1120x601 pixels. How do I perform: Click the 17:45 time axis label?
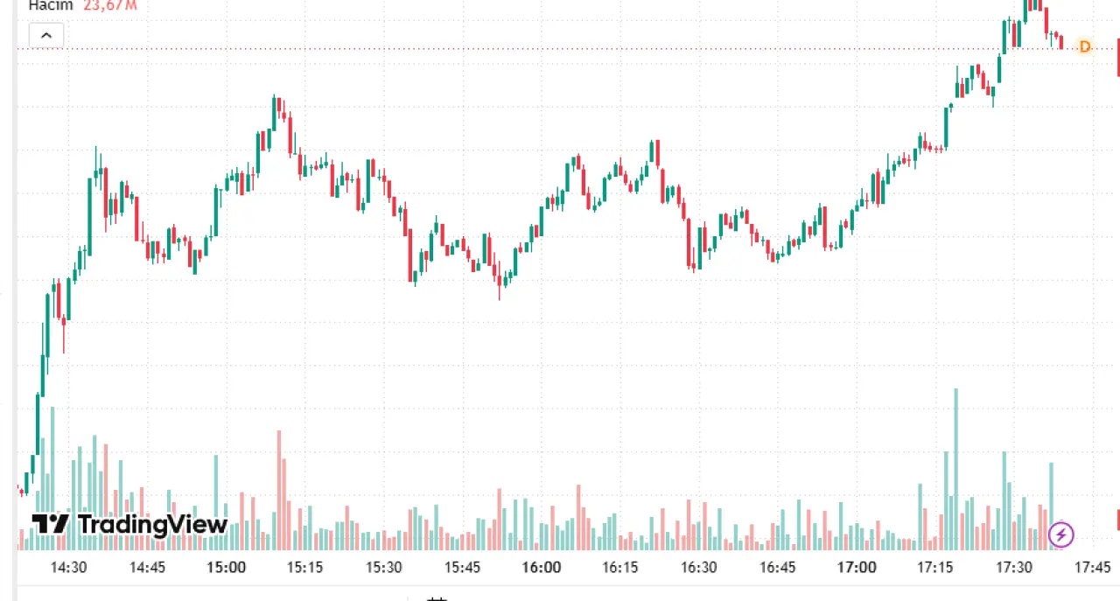[1092, 567]
